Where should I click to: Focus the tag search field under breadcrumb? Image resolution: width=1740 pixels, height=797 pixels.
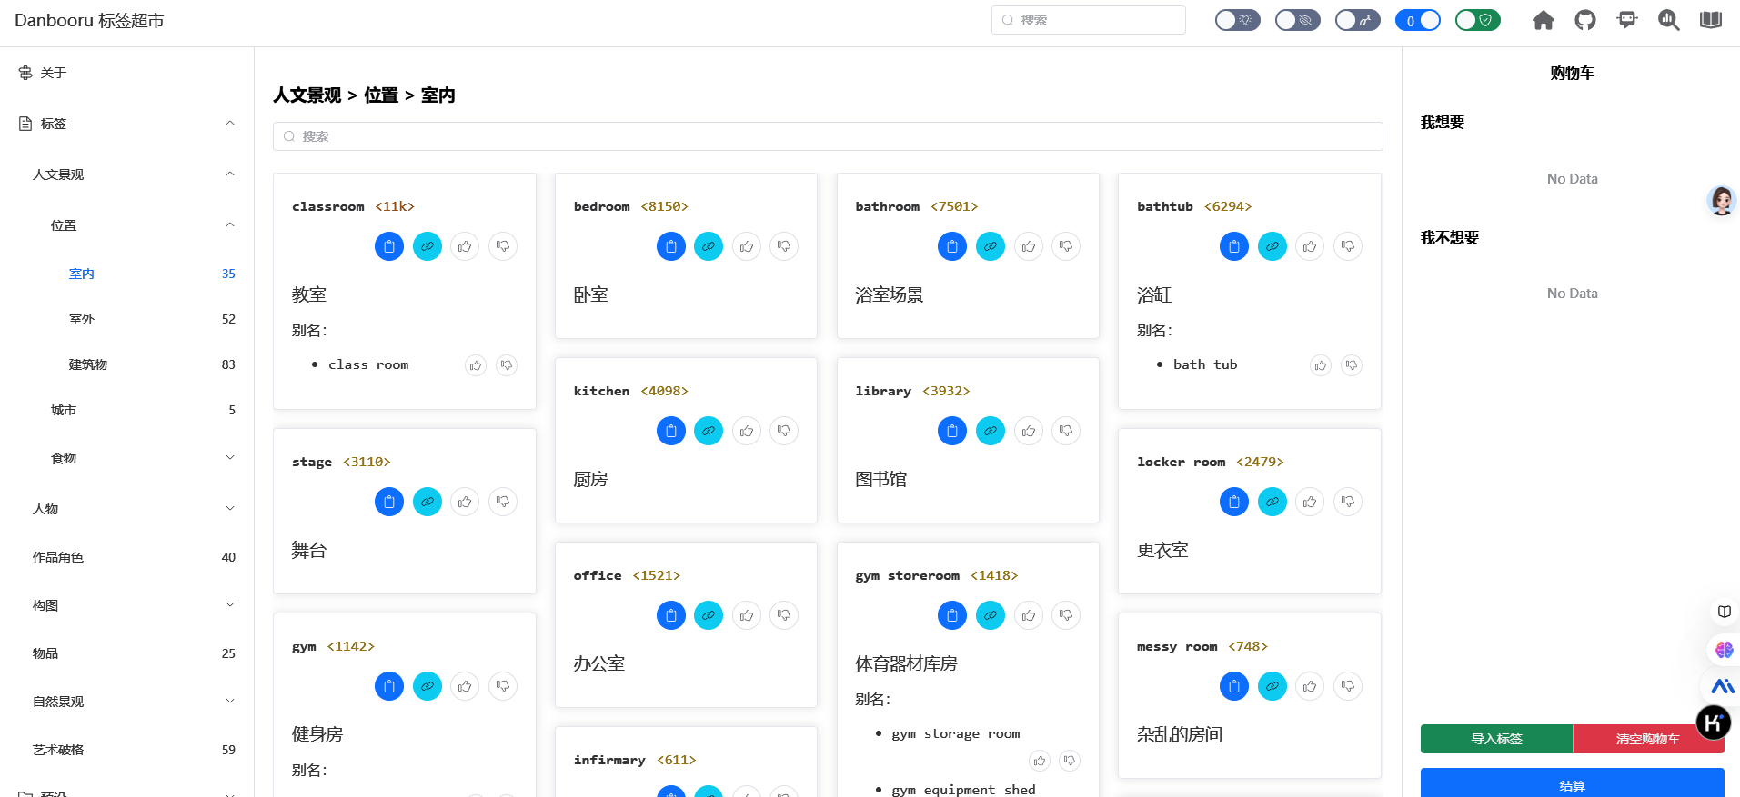[x=828, y=136]
